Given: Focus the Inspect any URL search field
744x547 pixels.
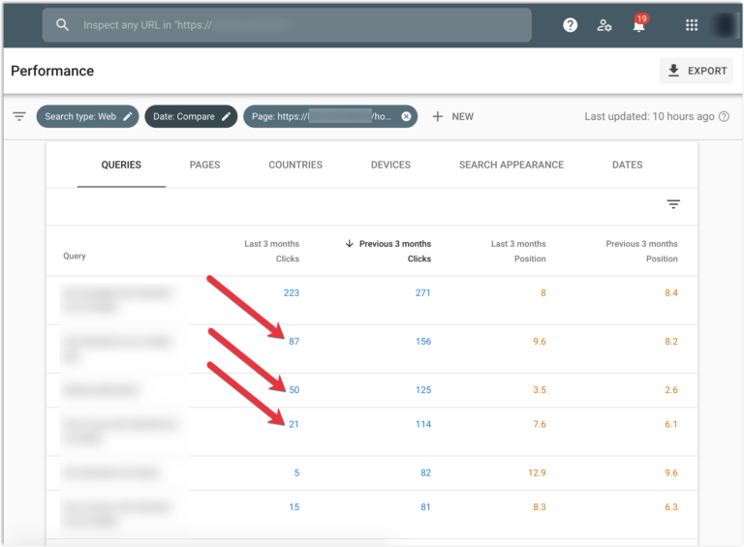Looking at the screenshot, I should [287, 24].
